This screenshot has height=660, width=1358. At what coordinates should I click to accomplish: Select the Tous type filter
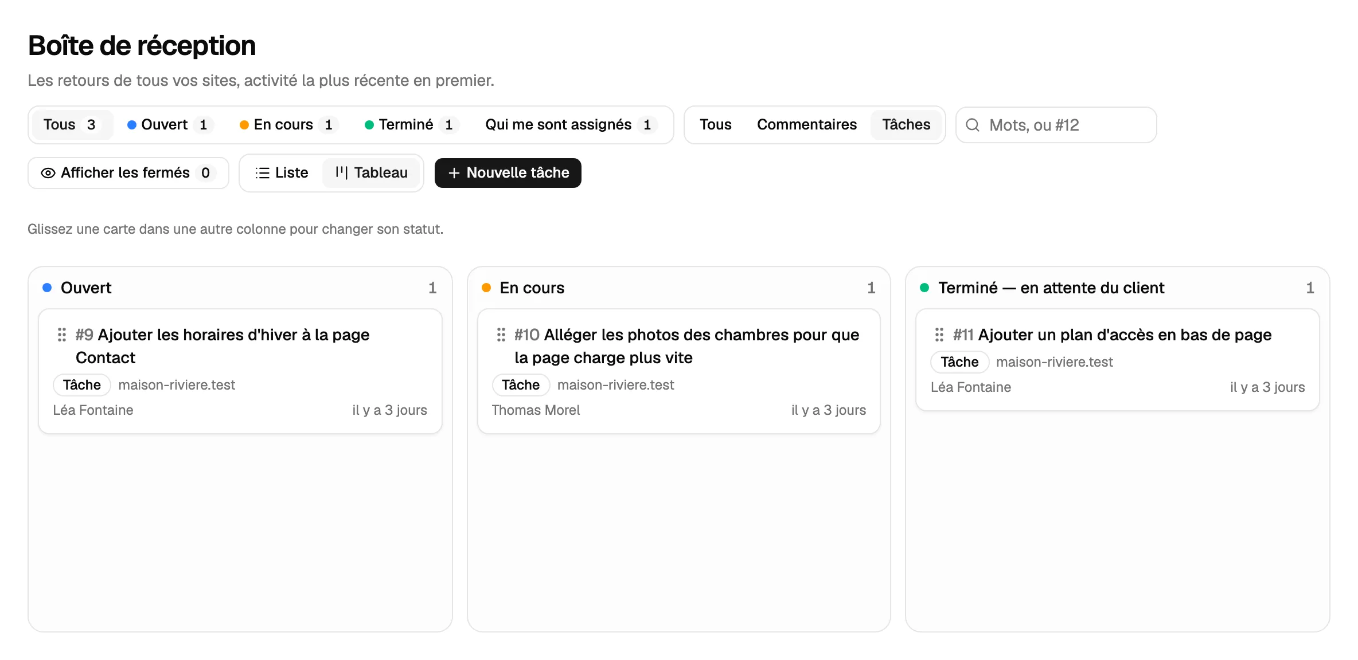(x=716, y=125)
